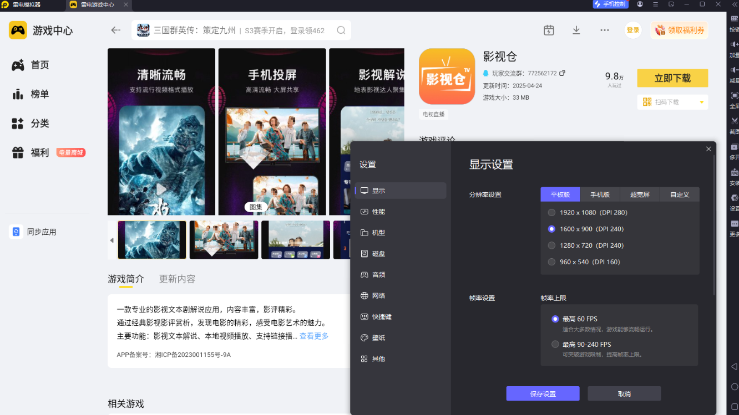Click left arrow of thumbnail carousel
This screenshot has width=739, height=415.
pyautogui.click(x=112, y=240)
